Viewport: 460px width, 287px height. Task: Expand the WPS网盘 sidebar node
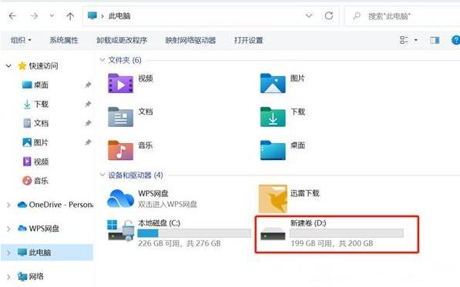8,229
